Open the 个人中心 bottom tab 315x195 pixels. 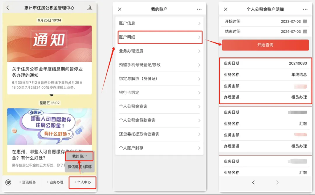point(83,182)
